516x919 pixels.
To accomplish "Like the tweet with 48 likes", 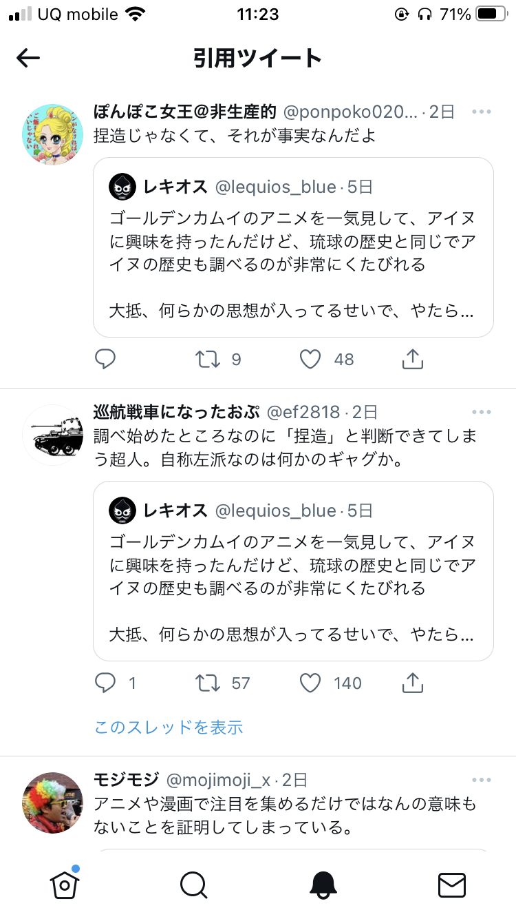I will pyautogui.click(x=311, y=359).
